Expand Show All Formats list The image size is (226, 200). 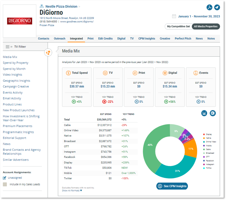72,191
